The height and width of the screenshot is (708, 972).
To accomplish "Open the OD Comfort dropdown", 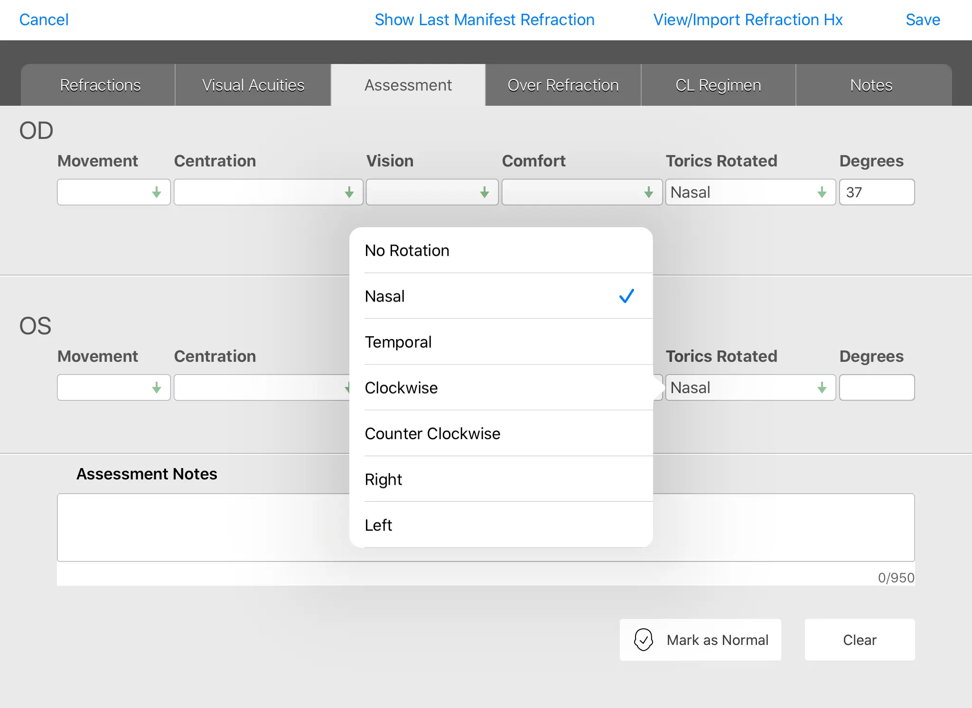I will (582, 192).
